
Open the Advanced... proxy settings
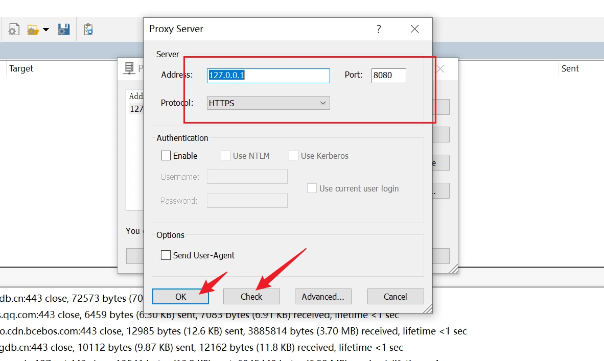(322, 297)
